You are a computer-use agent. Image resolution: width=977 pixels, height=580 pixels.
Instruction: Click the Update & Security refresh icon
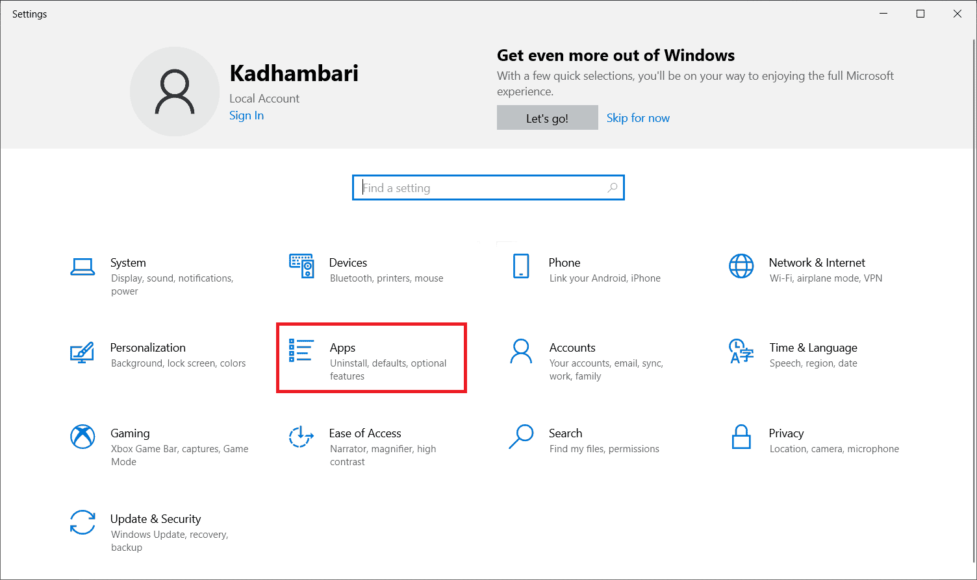coord(82,522)
